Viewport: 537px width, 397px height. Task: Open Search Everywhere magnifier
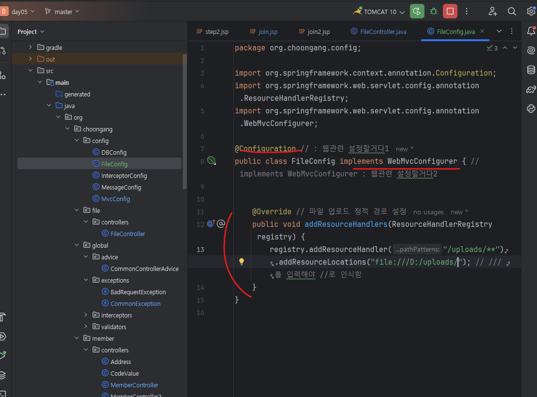click(x=512, y=11)
